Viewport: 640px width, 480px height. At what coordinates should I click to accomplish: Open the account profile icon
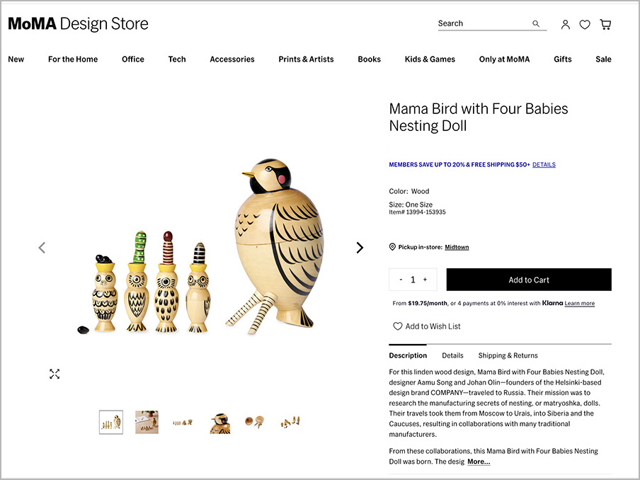point(565,25)
